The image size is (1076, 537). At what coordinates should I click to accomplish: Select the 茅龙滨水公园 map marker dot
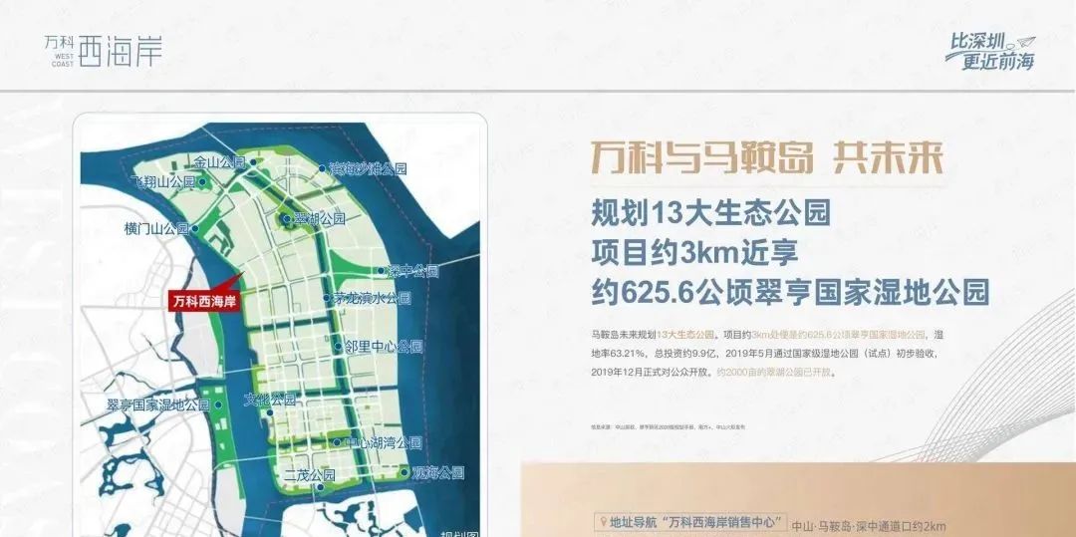tap(327, 298)
